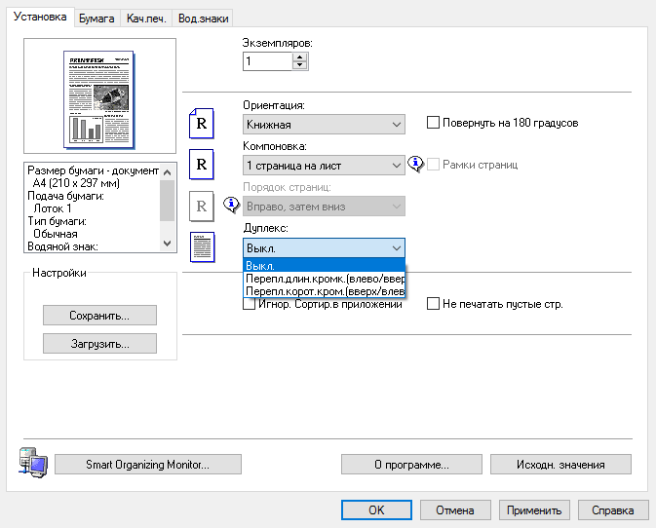The image size is (656, 528).
Task: Click the grayed Page order icon
Action: (200, 206)
